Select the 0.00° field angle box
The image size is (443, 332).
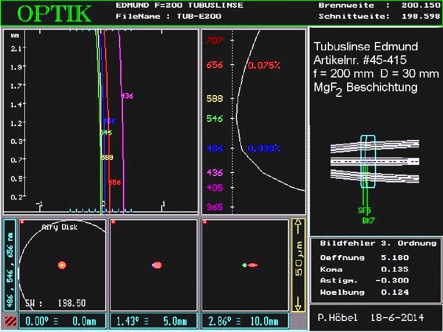click(x=61, y=321)
